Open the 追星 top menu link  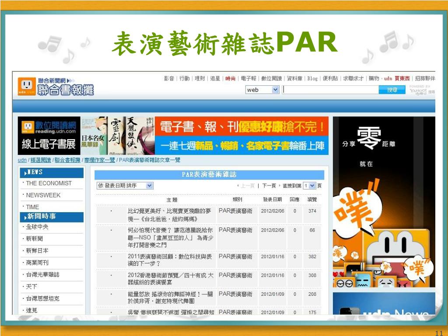(215, 78)
